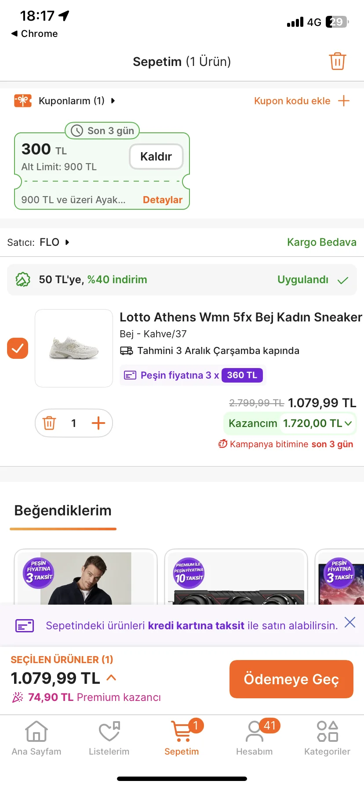
Task: Uncheck the Lotto Athens sneaker checkbox
Action: (18, 348)
